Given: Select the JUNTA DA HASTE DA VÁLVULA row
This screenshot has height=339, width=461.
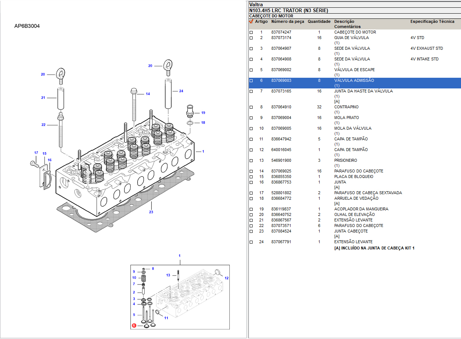Looking at the screenshot, I should click(x=363, y=91).
